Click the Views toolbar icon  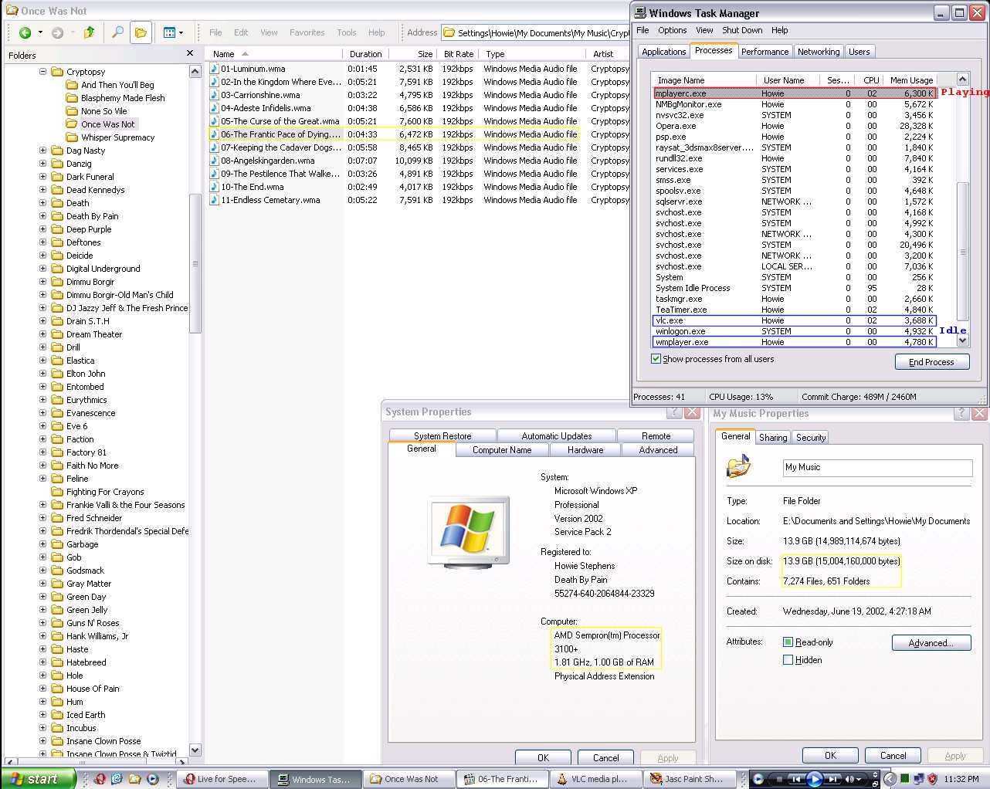(x=169, y=32)
